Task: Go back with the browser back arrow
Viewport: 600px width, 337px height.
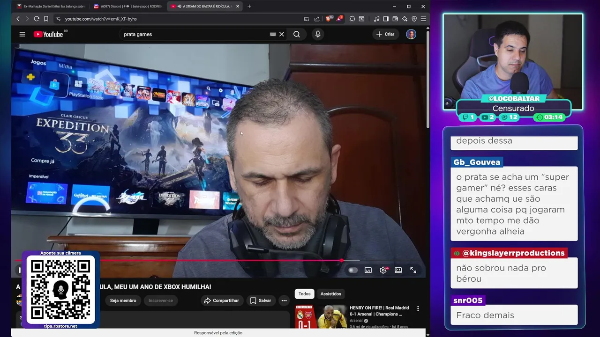Action: click(18, 19)
